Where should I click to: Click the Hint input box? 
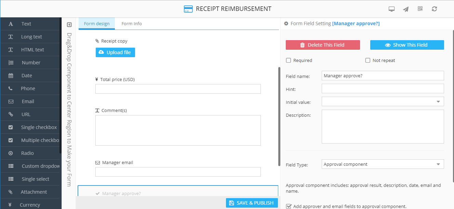[383, 89]
